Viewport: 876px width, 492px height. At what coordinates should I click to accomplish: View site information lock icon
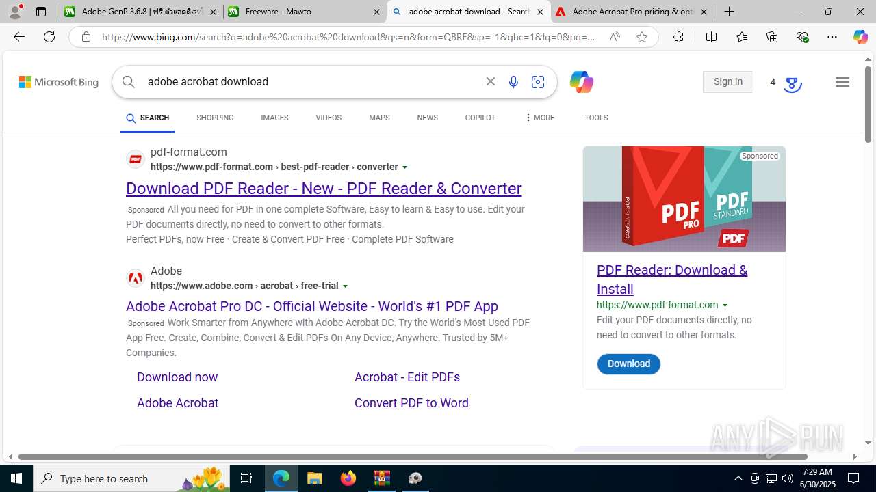tap(86, 37)
